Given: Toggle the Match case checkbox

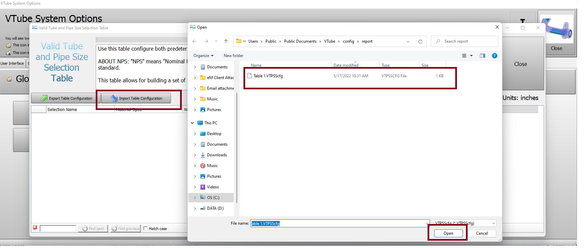Looking at the screenshot, I should (x=145, y=228).
